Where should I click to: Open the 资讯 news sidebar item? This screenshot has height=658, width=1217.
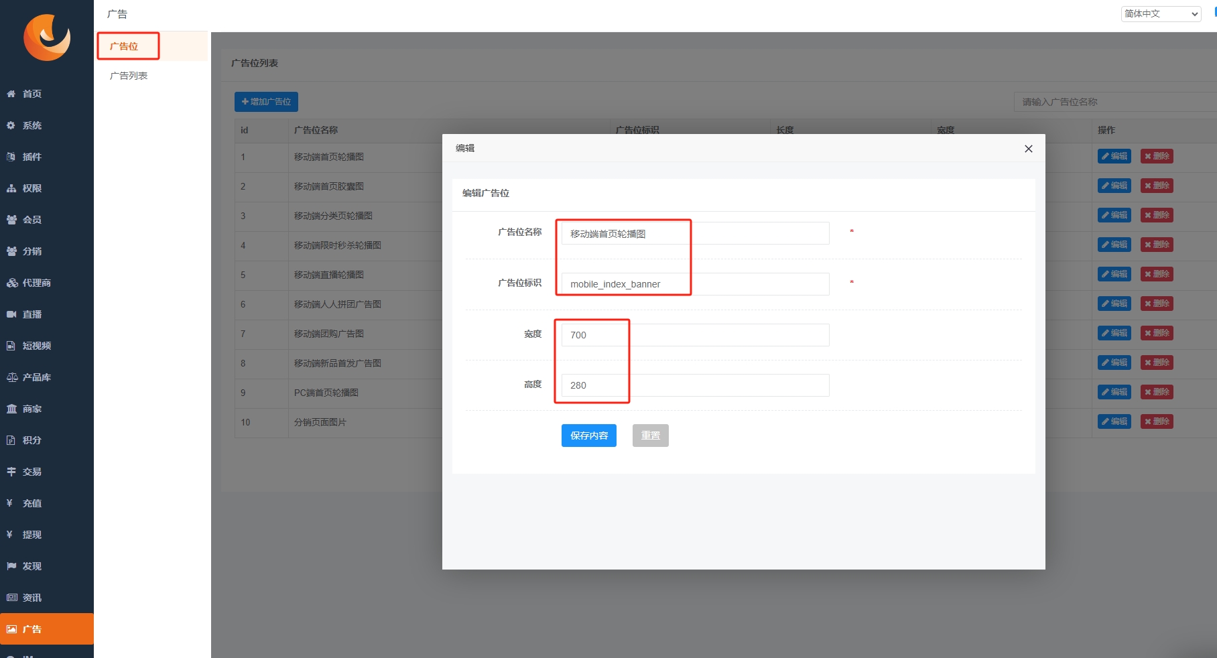click(x=47, y=598)
